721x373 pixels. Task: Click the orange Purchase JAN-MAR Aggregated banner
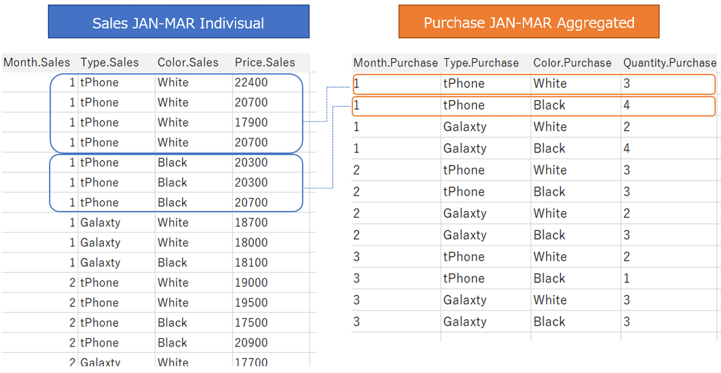click(x=529, y=22)
